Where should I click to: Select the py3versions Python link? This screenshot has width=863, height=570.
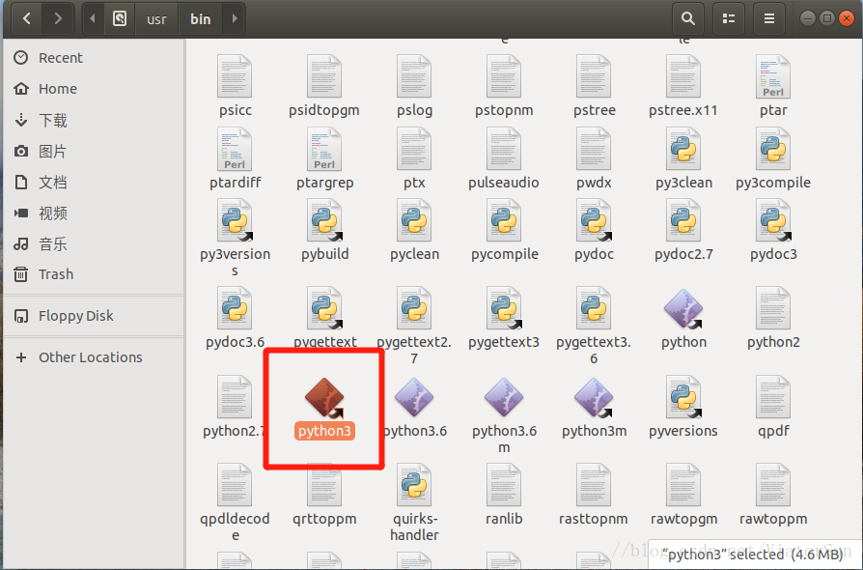235,239
